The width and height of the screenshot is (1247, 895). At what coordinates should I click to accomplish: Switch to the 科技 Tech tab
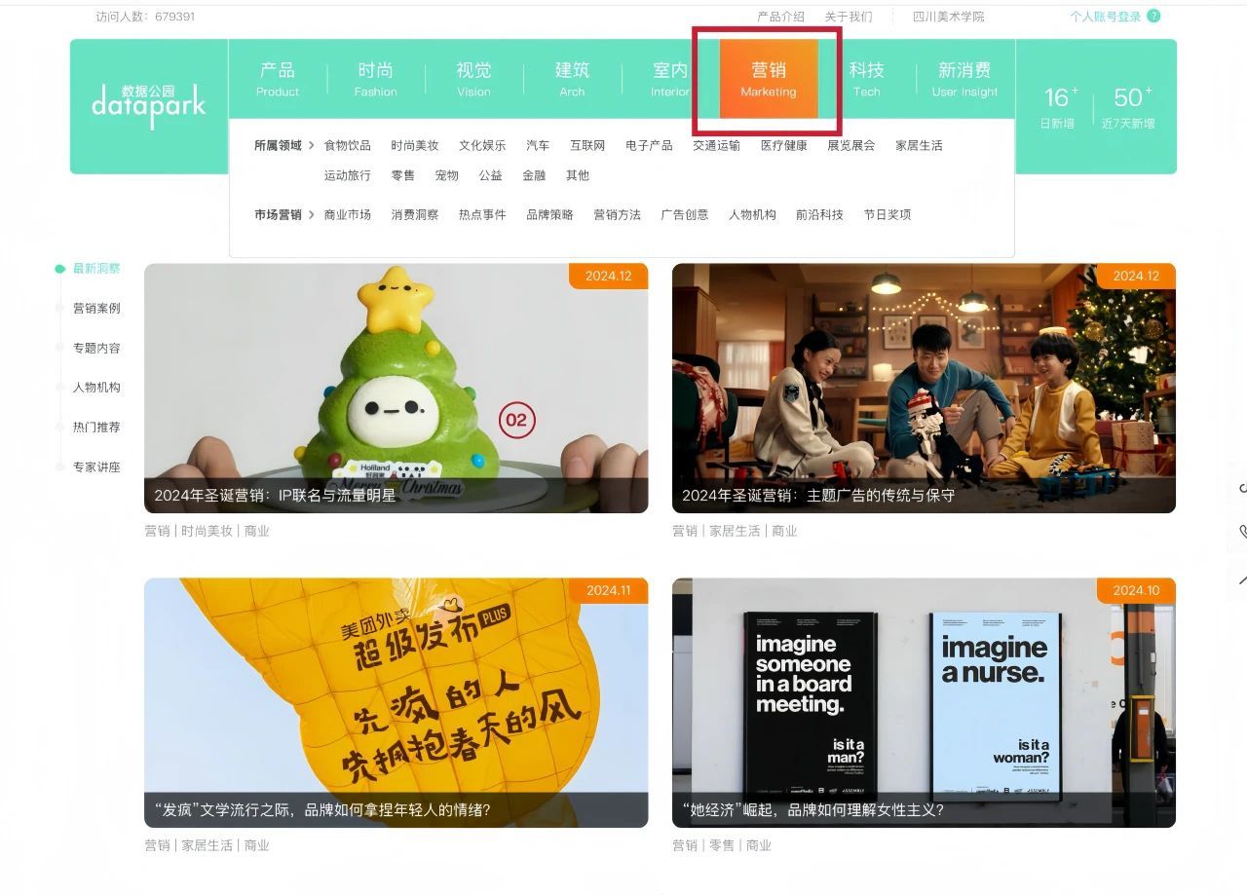(x=866, y=79)
